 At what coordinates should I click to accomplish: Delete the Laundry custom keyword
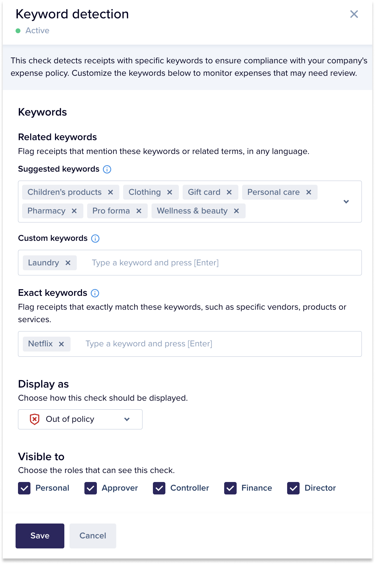click(68, 263)
